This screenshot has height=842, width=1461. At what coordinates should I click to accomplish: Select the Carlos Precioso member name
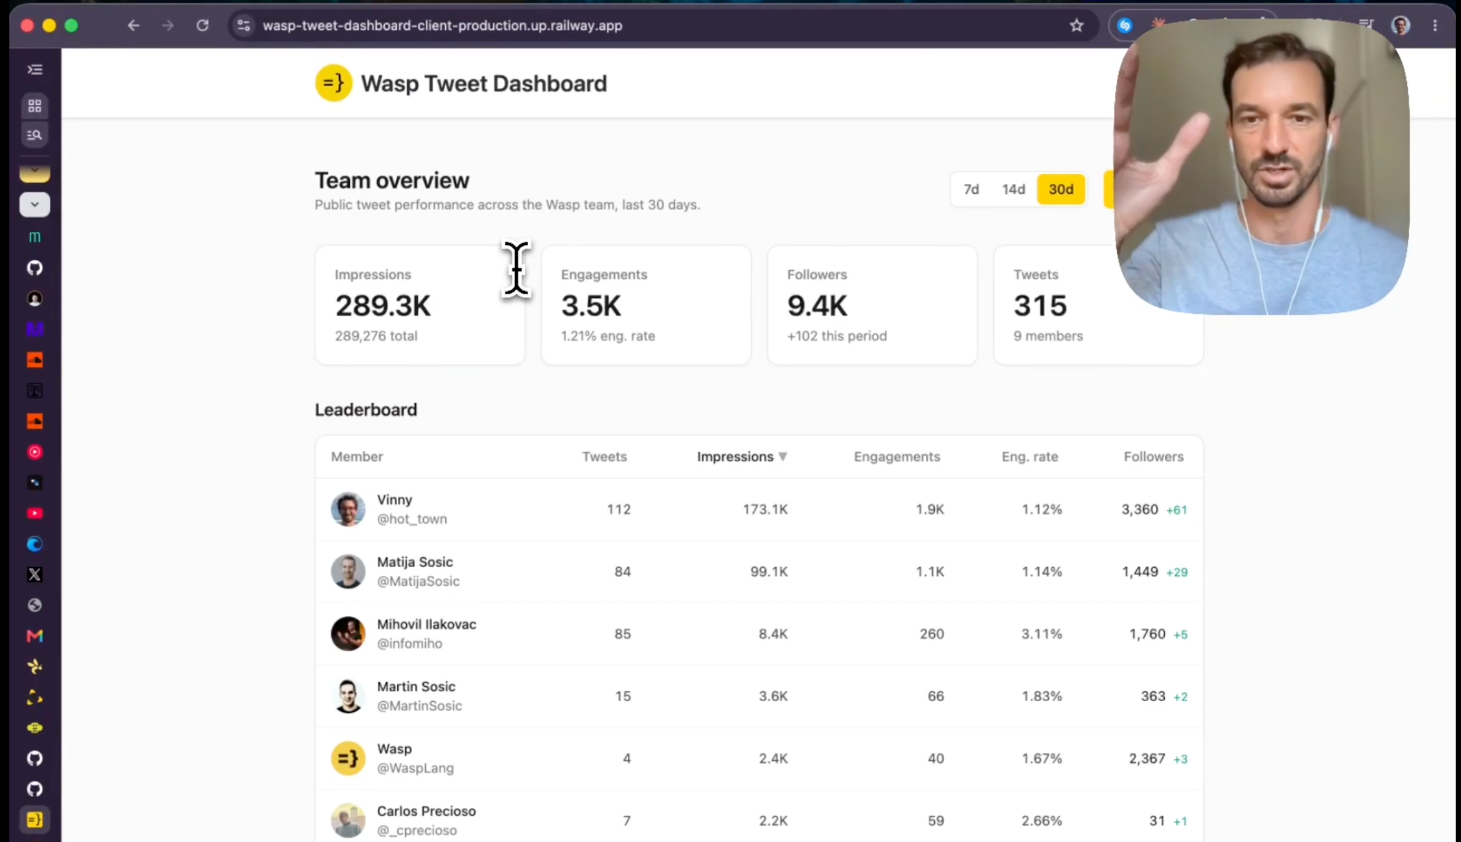pyautogui.click(x=427, y=811)
